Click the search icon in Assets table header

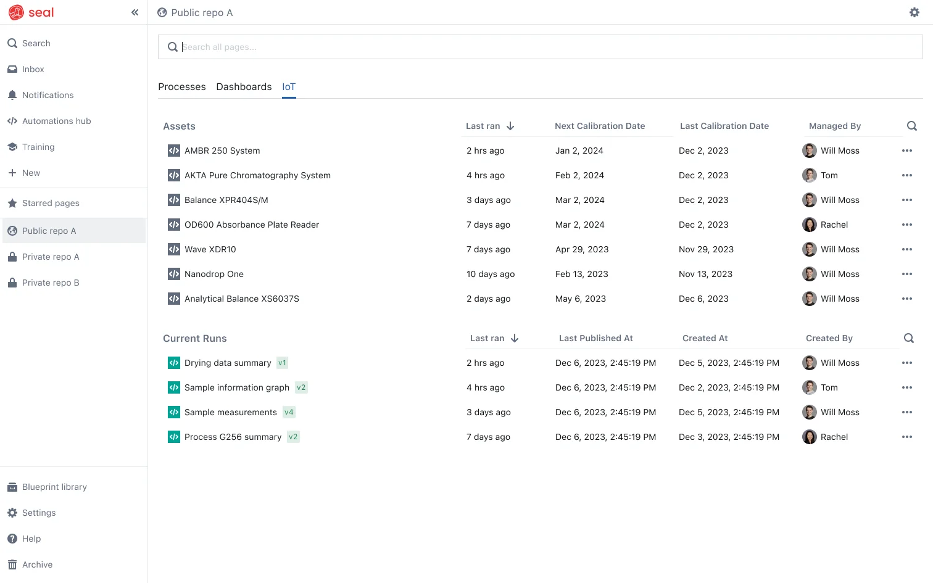click(911, 126)
